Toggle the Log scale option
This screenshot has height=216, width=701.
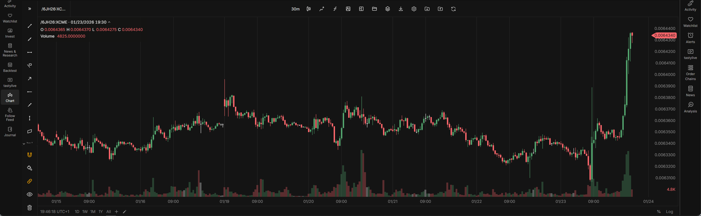669,212
